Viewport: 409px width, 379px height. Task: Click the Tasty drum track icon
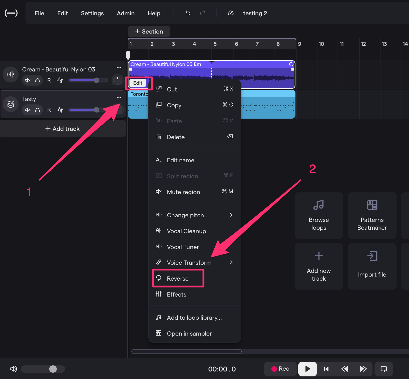tap(11, 104)
